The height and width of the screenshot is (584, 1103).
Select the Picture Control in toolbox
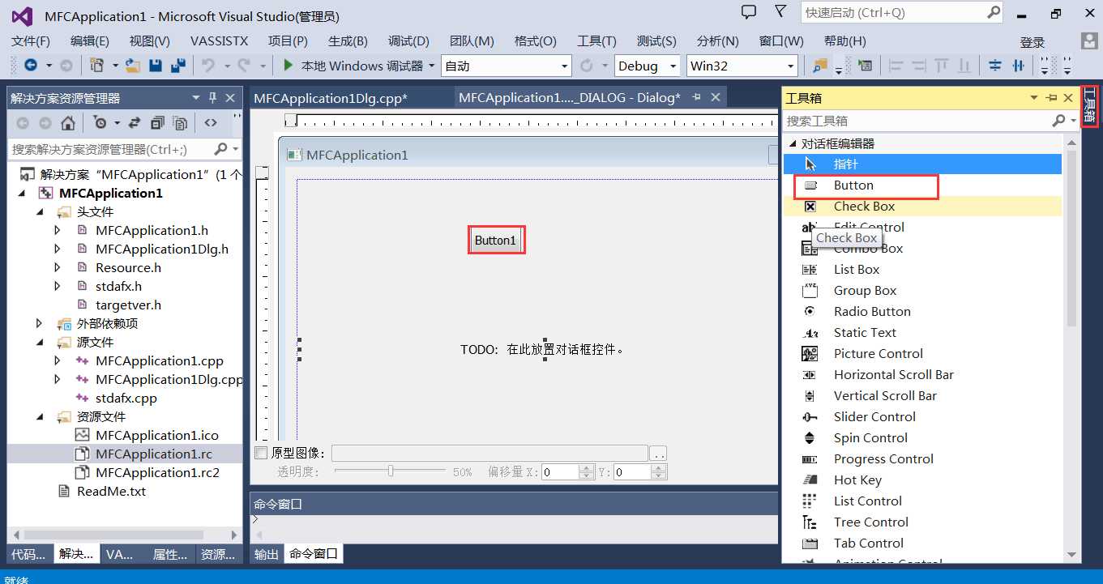[922, 354]
